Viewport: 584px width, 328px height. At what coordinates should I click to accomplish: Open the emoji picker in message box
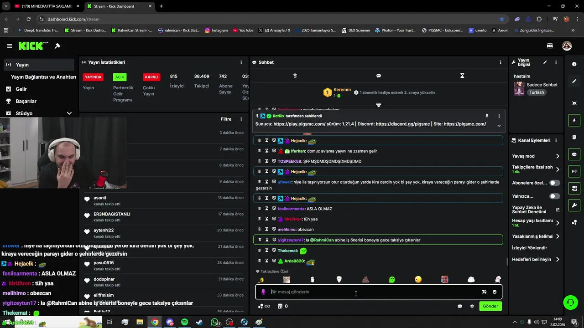pos(495,292)
